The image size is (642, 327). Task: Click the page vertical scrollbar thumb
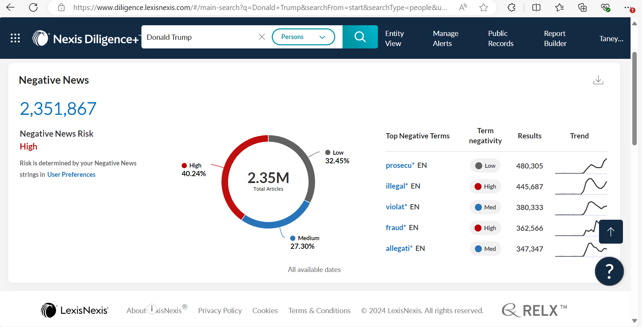(634, 99)
